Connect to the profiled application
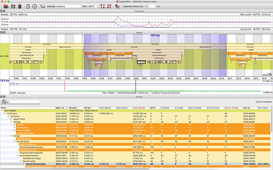This screenshot has width=273, height=170. coord(42,6)
